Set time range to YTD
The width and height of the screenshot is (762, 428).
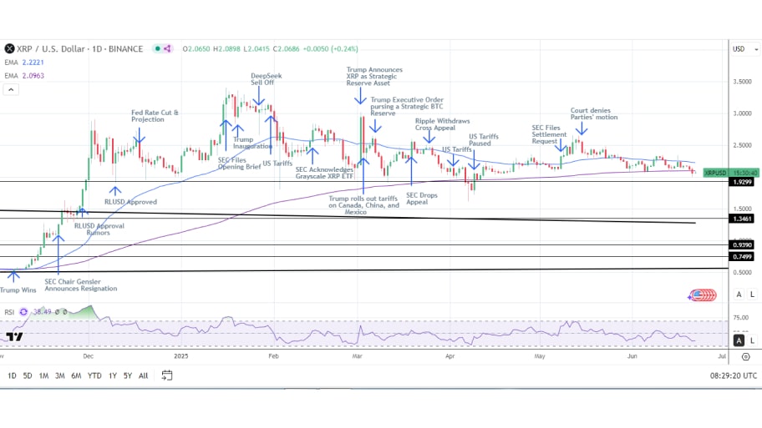click(94, 375)
